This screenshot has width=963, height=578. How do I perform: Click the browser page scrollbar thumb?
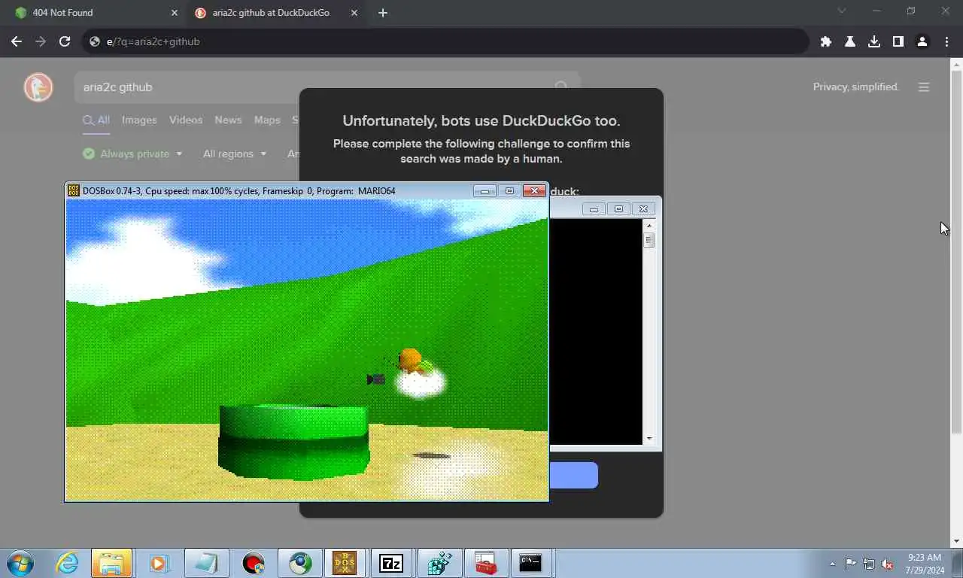click(956, 252)
